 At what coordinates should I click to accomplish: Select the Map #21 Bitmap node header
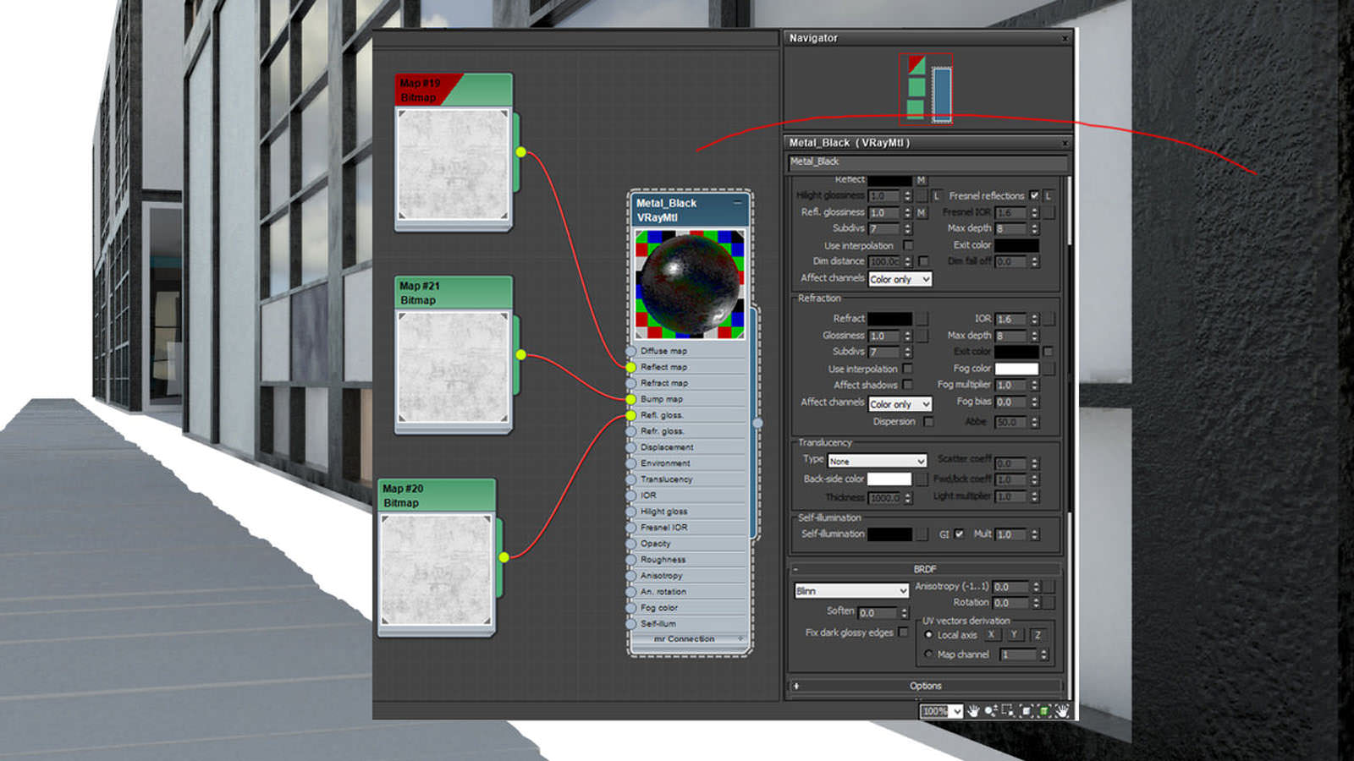click(x=454, y=293)
